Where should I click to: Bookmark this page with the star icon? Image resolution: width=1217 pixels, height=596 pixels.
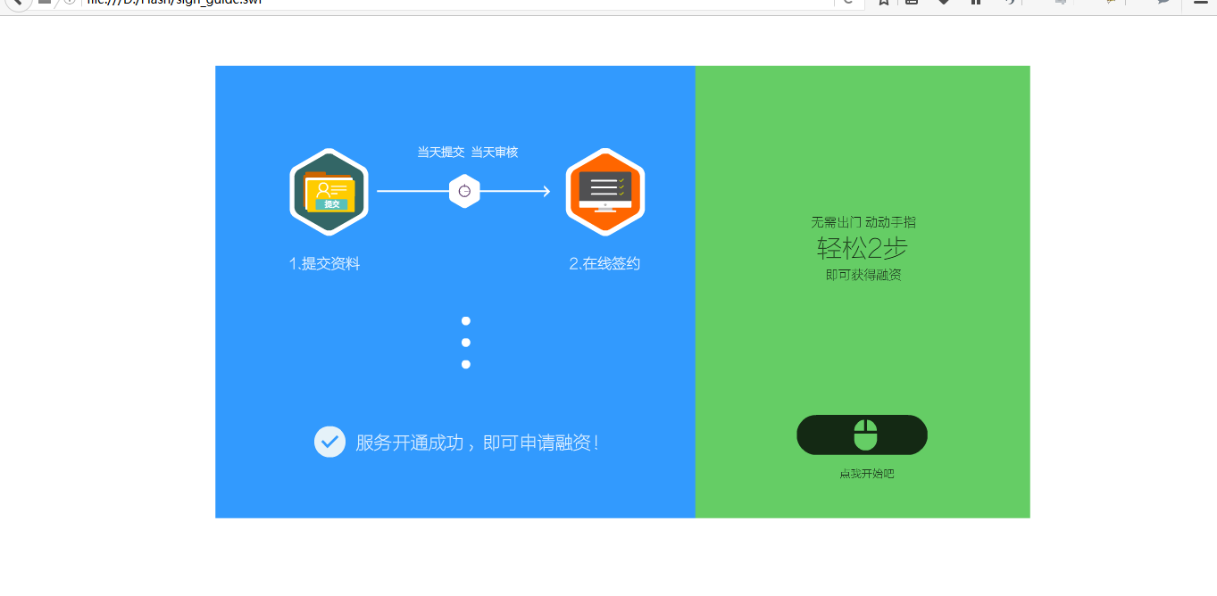coord(883,3)
